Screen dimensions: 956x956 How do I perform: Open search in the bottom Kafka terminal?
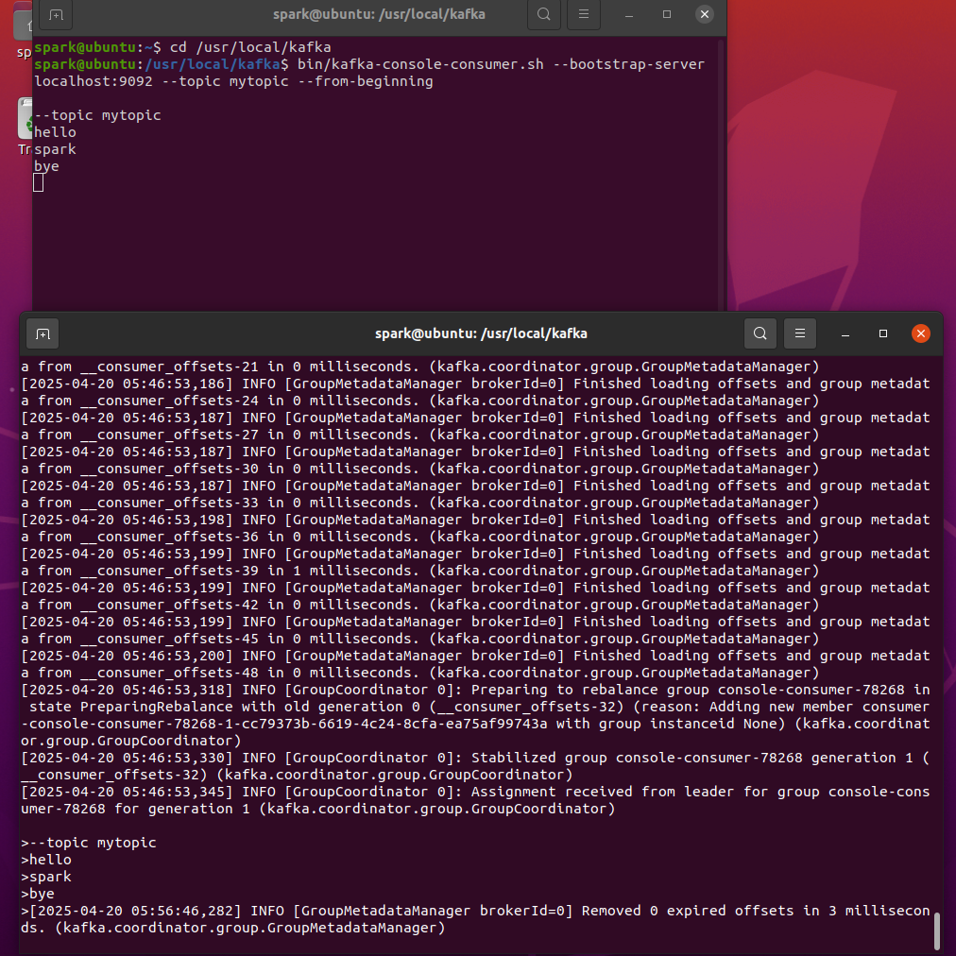[760, 333]
